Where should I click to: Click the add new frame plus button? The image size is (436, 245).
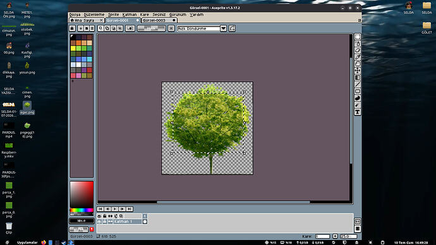pyautogui.click(x=335, y=236)
